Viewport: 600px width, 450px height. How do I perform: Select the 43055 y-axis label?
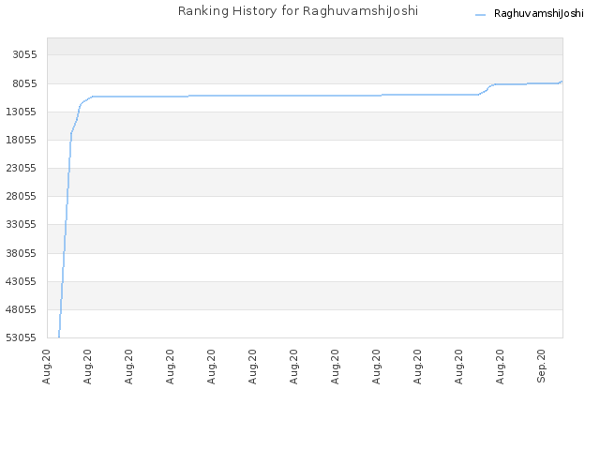tap(22, 281)
